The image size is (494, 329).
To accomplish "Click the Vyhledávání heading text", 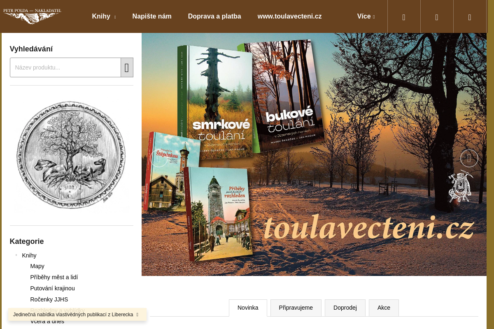I will [31, 49].
